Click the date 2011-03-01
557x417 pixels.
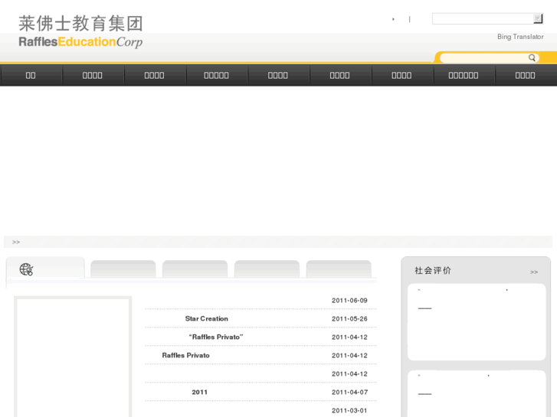pos(349,411)
